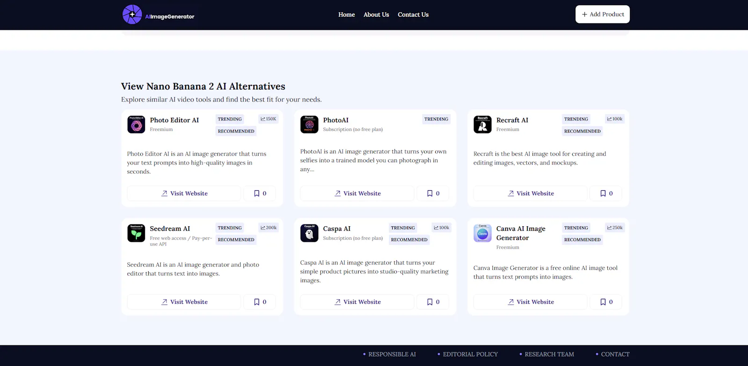Open the Contact footer link
This screenshot has height=366, width=748.
[x=615, y=354]
